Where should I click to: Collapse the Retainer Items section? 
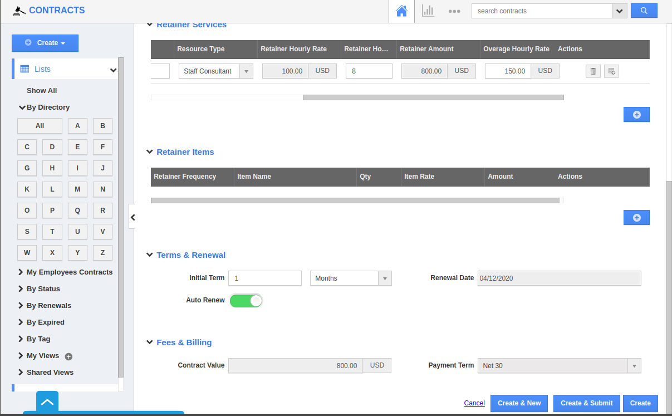[x=149, y=152]
